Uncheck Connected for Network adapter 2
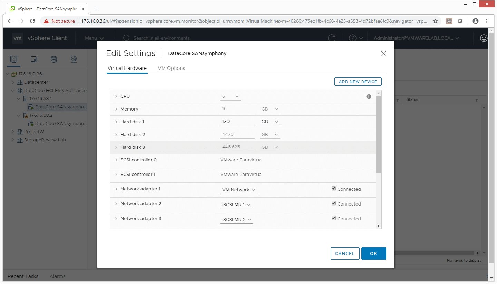This screenshot has height=284, width=497. coord(334,203)
